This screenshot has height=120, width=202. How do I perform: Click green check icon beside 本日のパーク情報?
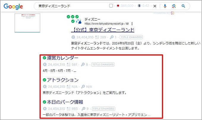(x=45, y=102)
